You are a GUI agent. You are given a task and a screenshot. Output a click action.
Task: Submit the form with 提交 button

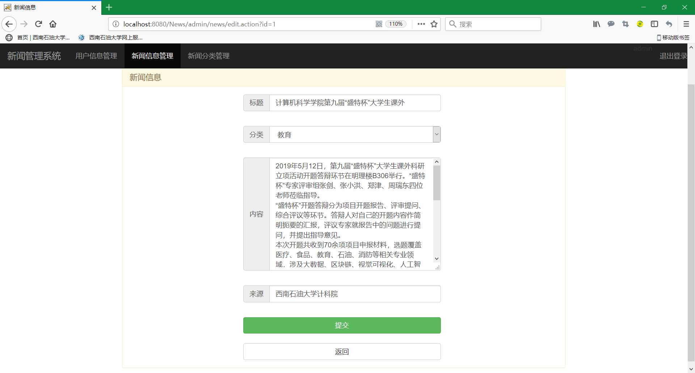(x=342, y=325)
